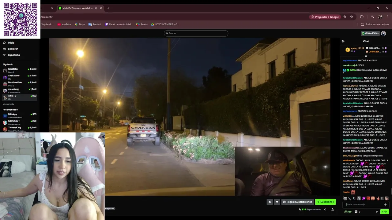
Task: Mute tab via speaker icon on tab
Action: pyautogui.click(x=96, y=8)
